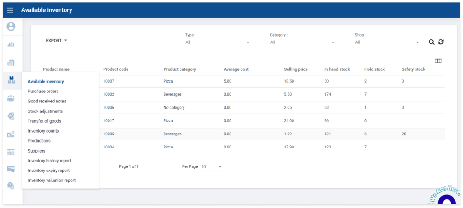Open the help chat sidebar icon
The image size is (463, 208).
11,185
